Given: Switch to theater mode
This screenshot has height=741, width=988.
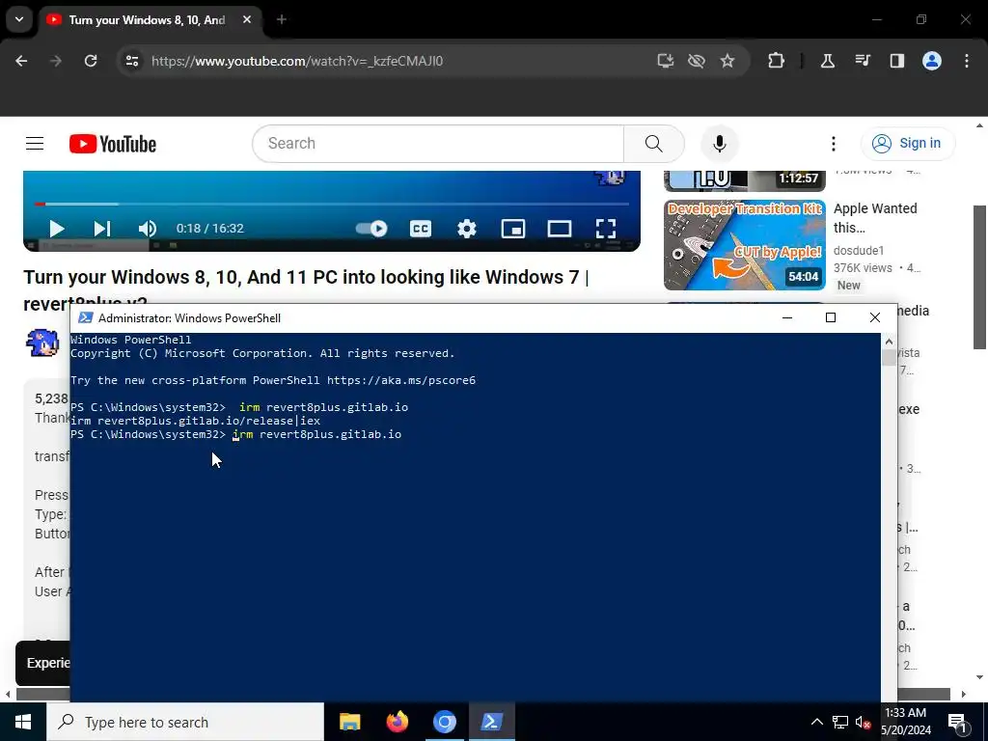Looking at the screenshot, I should (559, 229).
